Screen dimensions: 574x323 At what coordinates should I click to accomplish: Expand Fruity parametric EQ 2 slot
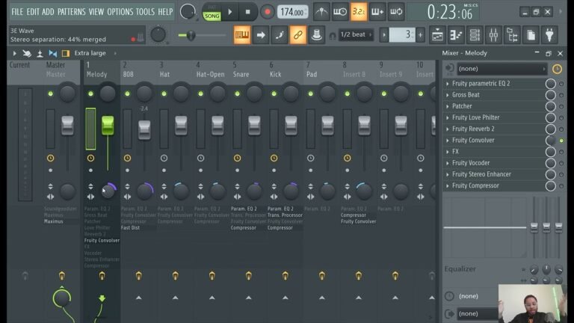448,84
